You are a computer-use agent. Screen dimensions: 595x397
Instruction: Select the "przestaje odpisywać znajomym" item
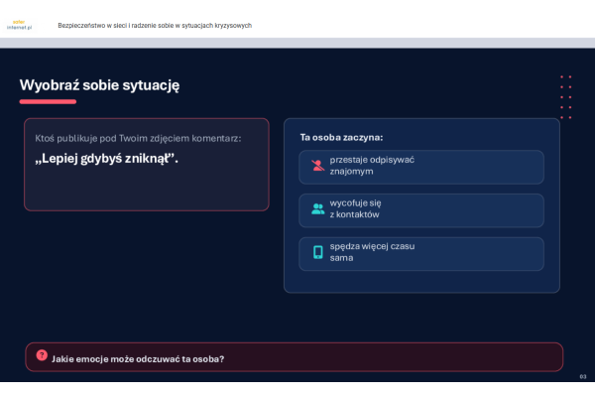pos(421,166)
